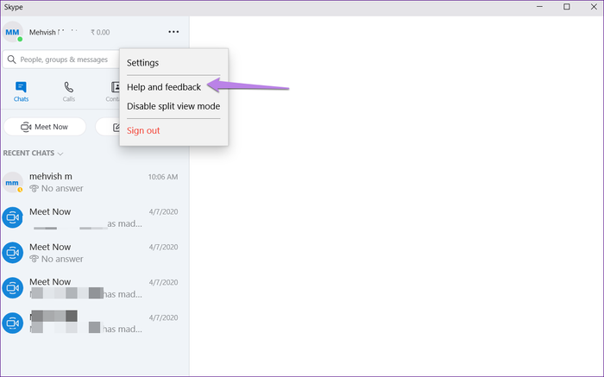Close the Skype window
Image resolution: width=604 pixels, height=377 pixels.
(x=594, y=7)
